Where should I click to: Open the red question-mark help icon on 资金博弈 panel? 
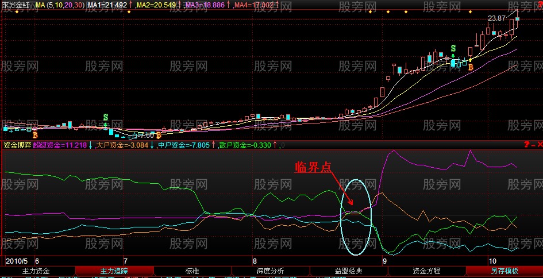tap(527, 145)
